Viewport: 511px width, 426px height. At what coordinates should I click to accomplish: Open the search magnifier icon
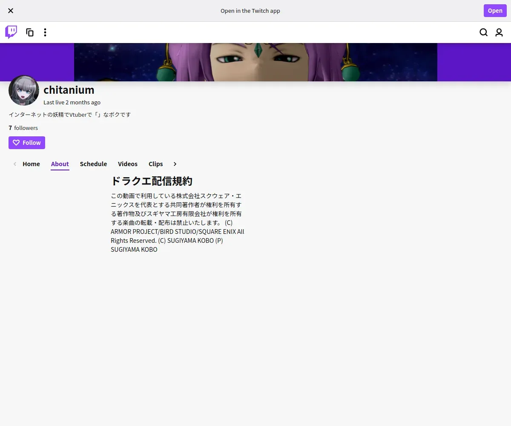click(484, 32)
